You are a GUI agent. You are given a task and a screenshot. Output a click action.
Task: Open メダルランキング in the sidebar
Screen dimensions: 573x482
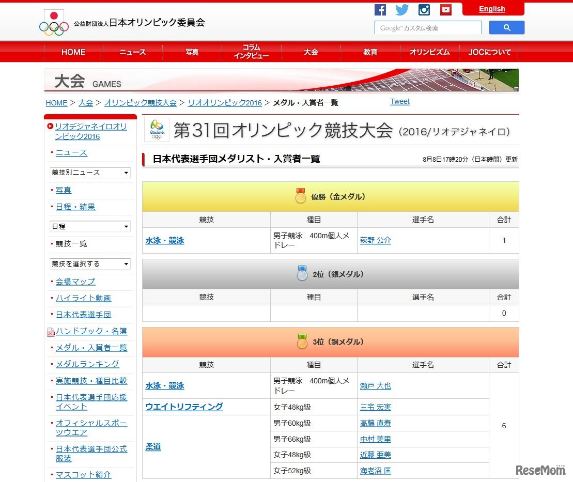tap(87, 364)
